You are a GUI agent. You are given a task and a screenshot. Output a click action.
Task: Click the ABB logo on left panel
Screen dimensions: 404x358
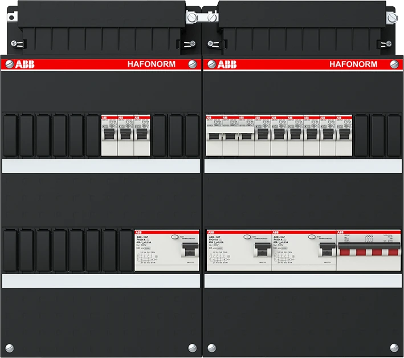[24, 64]
